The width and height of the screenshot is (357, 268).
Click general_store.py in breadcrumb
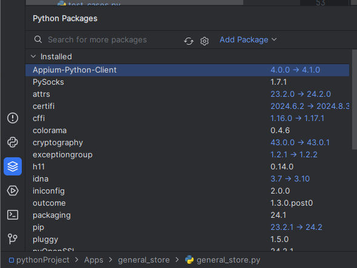[228, 260]
